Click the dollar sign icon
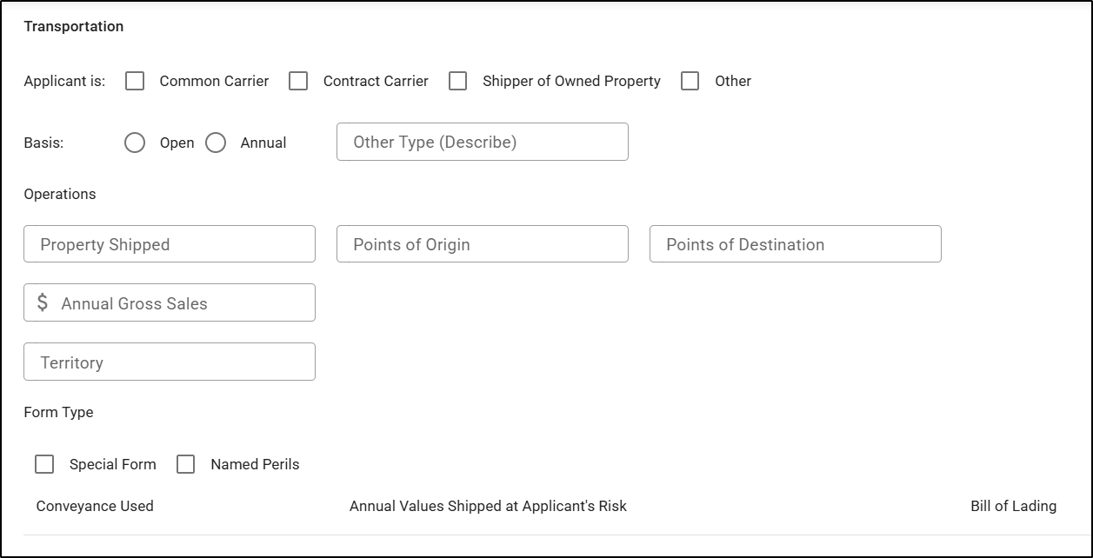 coord(43,302)
